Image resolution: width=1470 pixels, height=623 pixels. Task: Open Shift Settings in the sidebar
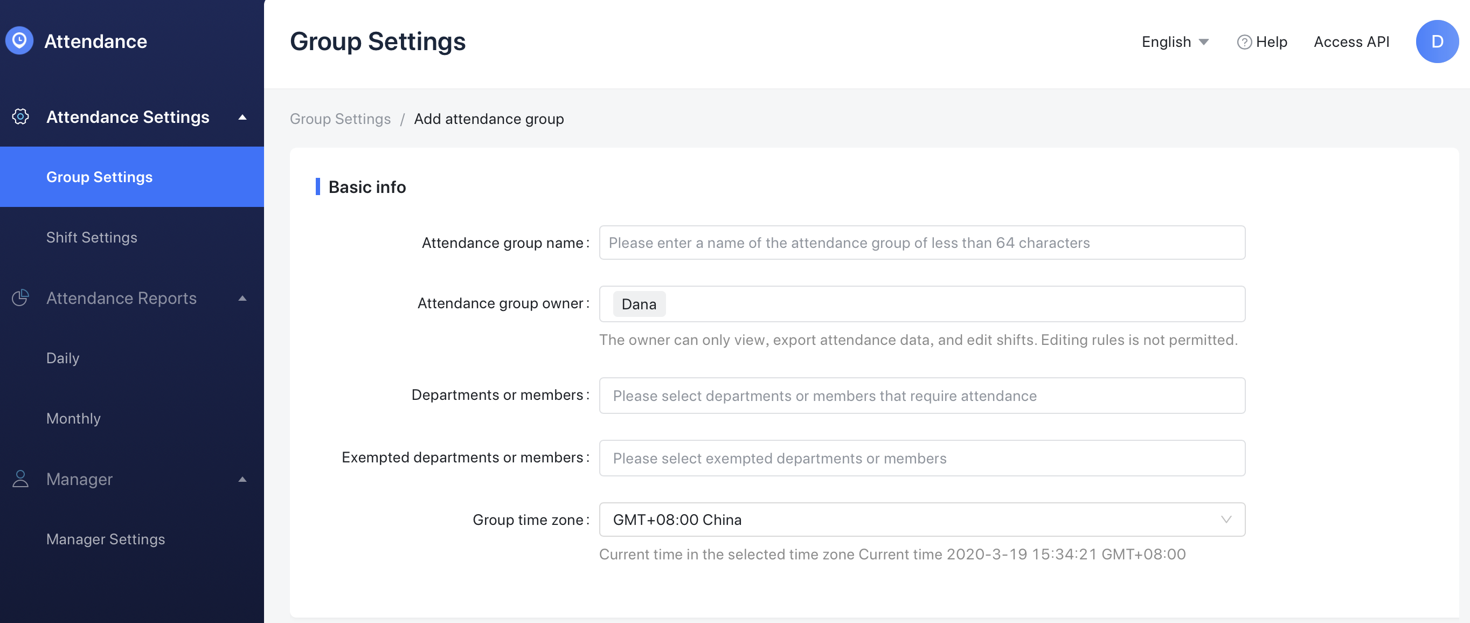92,237
